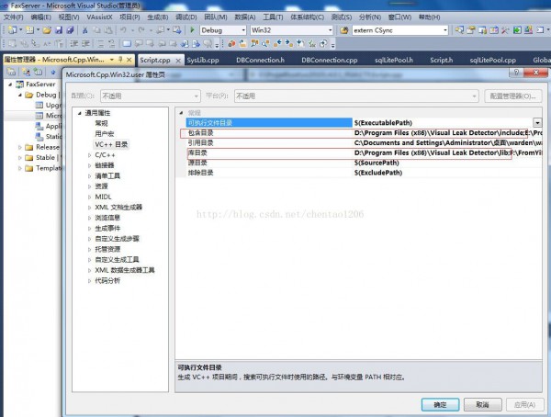Click the Cut scissors icon
551x417 pixels.
click(84, 30)
